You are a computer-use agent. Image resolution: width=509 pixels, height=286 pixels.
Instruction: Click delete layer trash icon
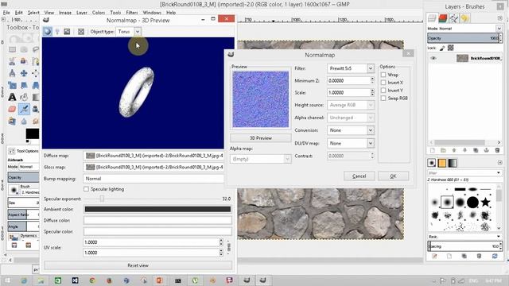(497, 150)
